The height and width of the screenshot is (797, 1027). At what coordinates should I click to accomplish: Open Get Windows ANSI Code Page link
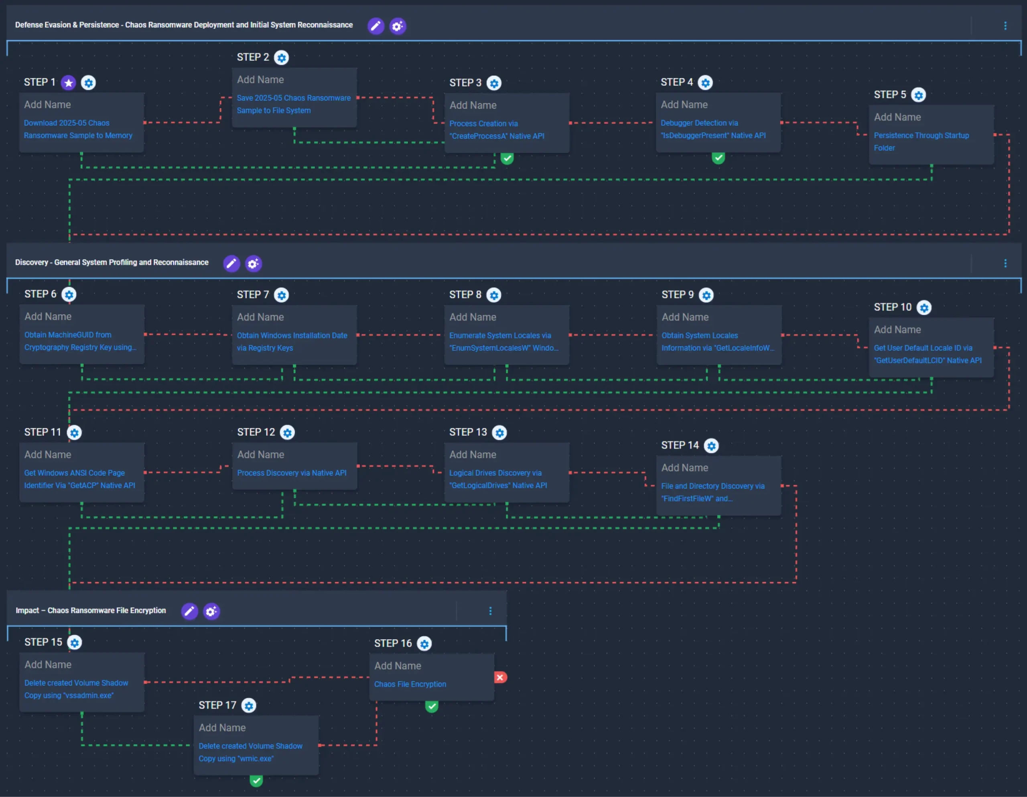79,479
